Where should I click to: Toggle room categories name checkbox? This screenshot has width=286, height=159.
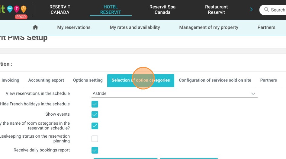click(x=95, y=126)
